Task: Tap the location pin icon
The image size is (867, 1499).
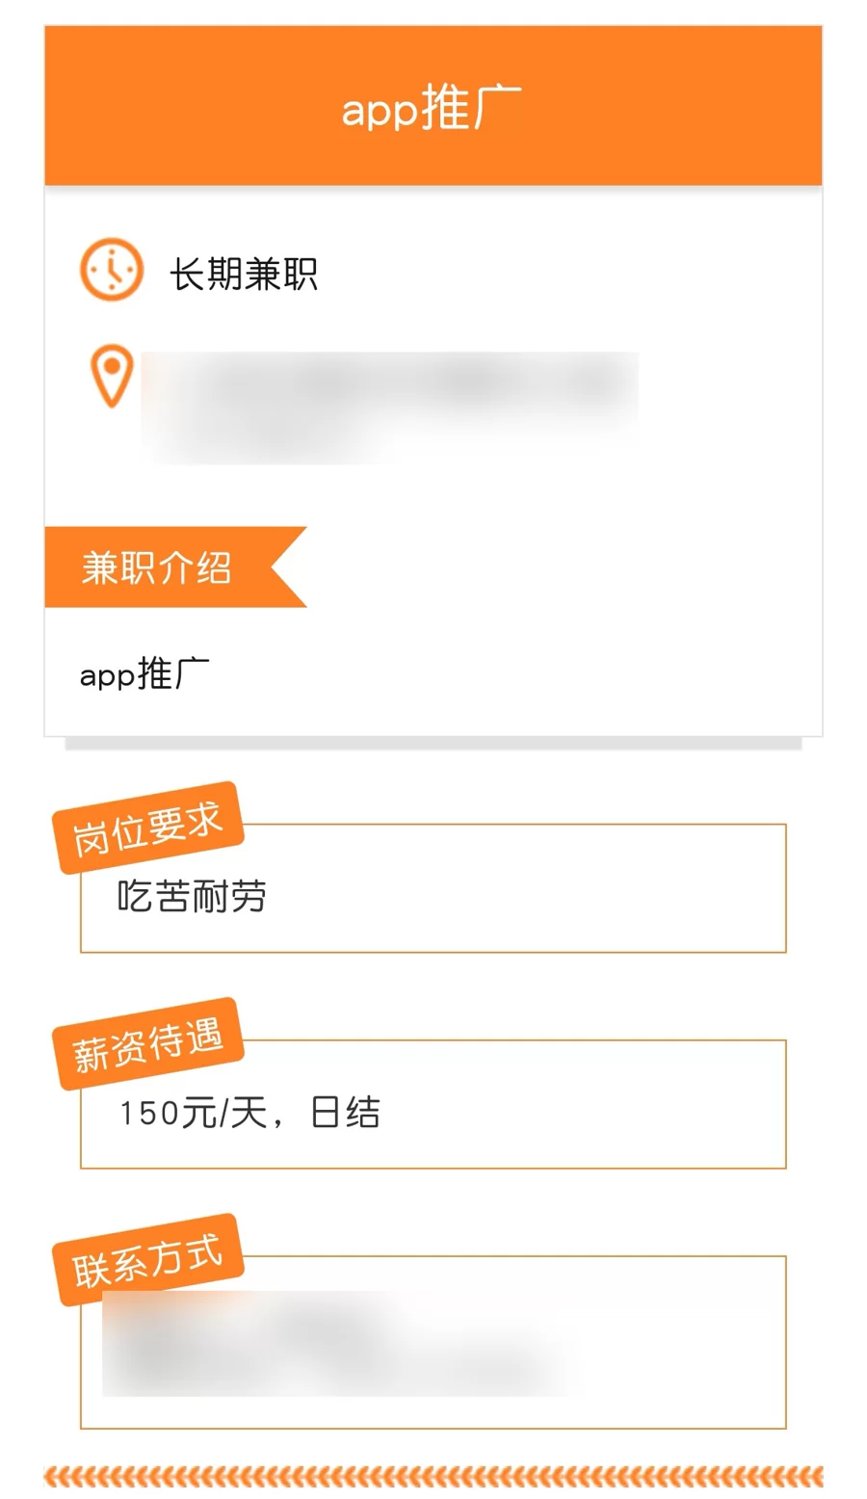Action: (112, 375)
